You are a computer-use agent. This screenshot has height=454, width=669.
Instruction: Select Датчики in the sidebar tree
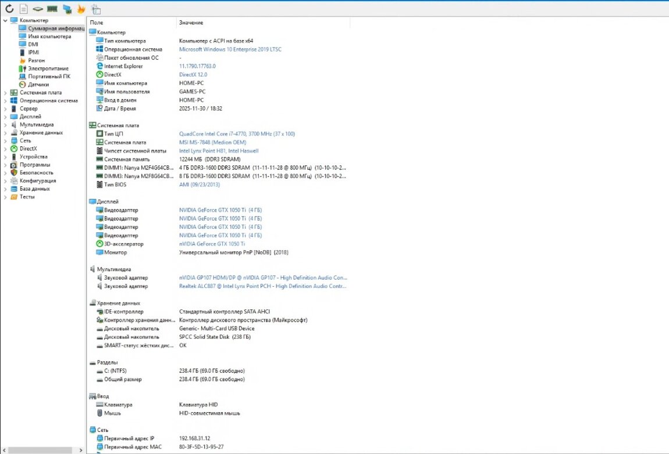coord(38,84)
